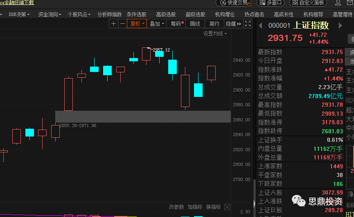
Task: Expand hidden tools via 隐藏
Action: tap(233, 24)
